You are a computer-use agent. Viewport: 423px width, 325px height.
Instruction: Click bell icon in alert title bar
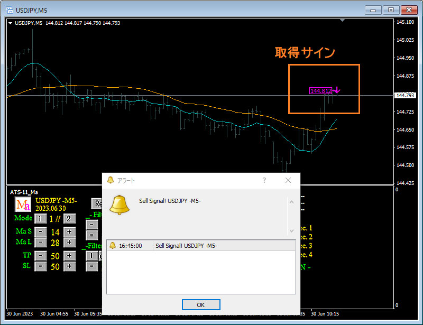(x=111, y=180)
